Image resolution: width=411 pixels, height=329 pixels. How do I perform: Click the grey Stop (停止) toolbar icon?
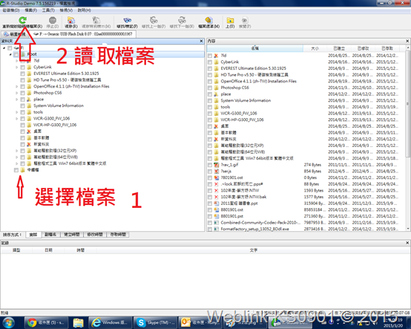click(x=53, y=20)
